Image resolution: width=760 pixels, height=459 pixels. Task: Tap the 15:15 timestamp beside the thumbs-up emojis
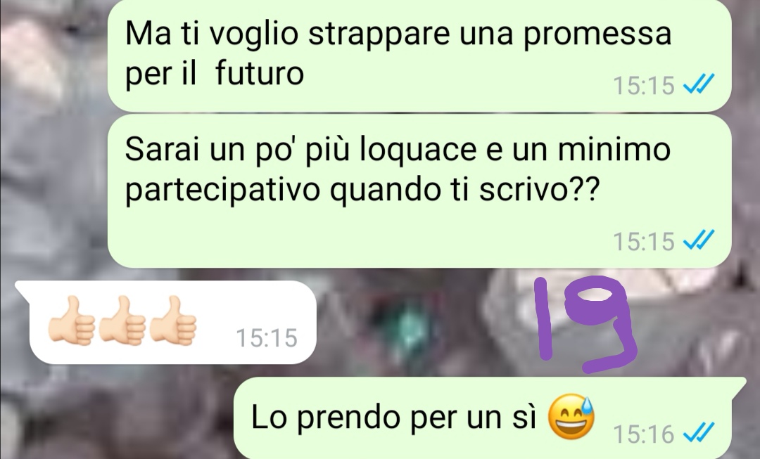pyautogui.click(x=267, y=337)
